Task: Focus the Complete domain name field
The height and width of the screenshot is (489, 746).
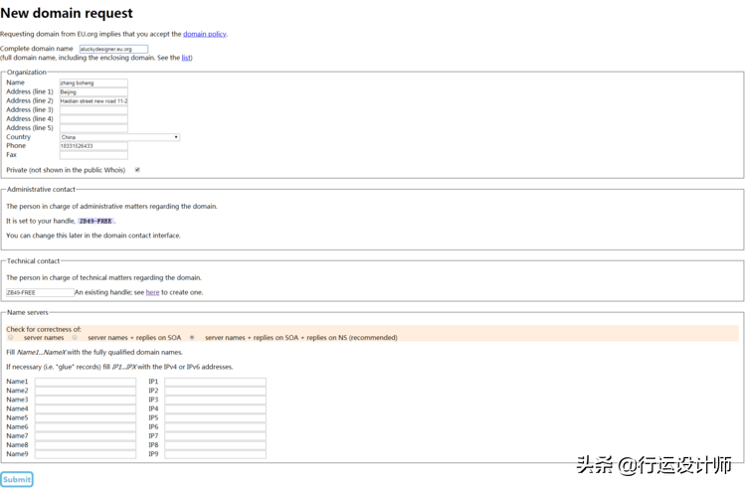Action: [x=113, y=49]
